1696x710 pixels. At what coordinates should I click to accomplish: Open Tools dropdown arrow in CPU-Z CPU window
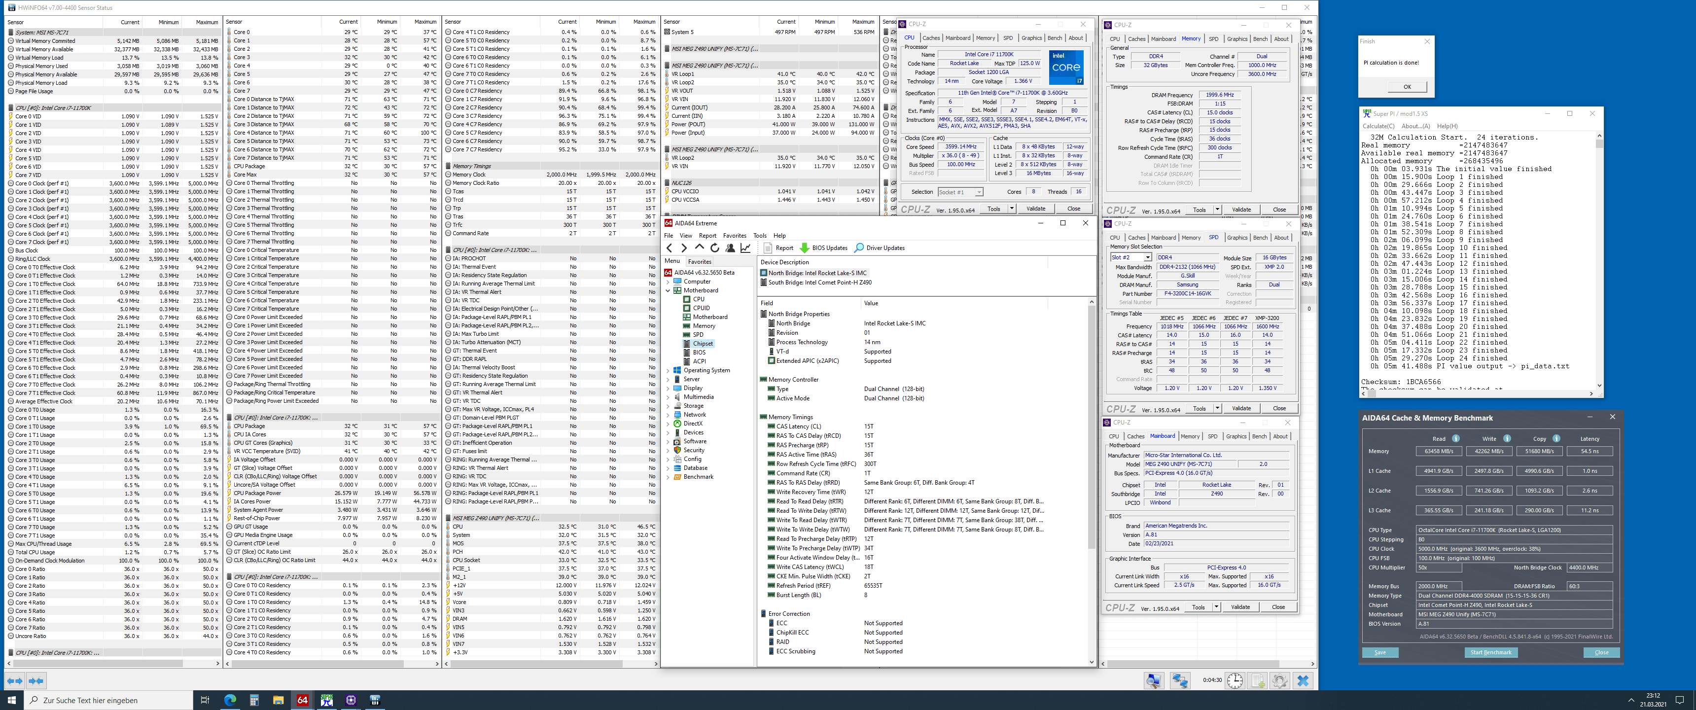(1012, 209)
